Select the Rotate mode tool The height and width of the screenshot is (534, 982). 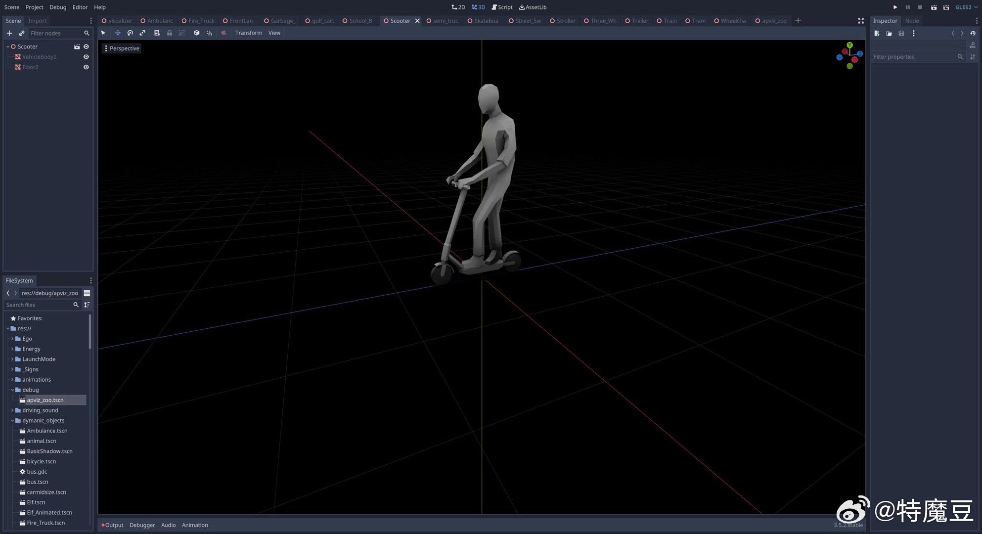tap(130, 33)
